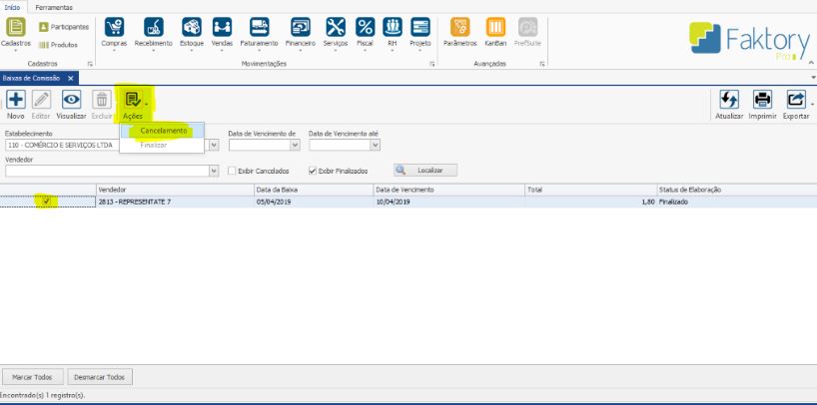Screen dimensions: 817x405
Task: Expand the Vendedor dropdown
Action: click(214, 171)
